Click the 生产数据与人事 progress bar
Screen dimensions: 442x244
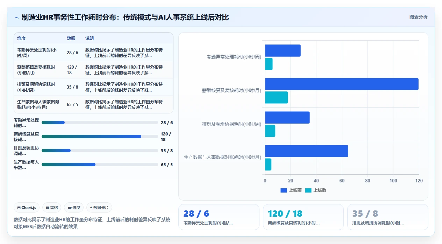[100, 165]
